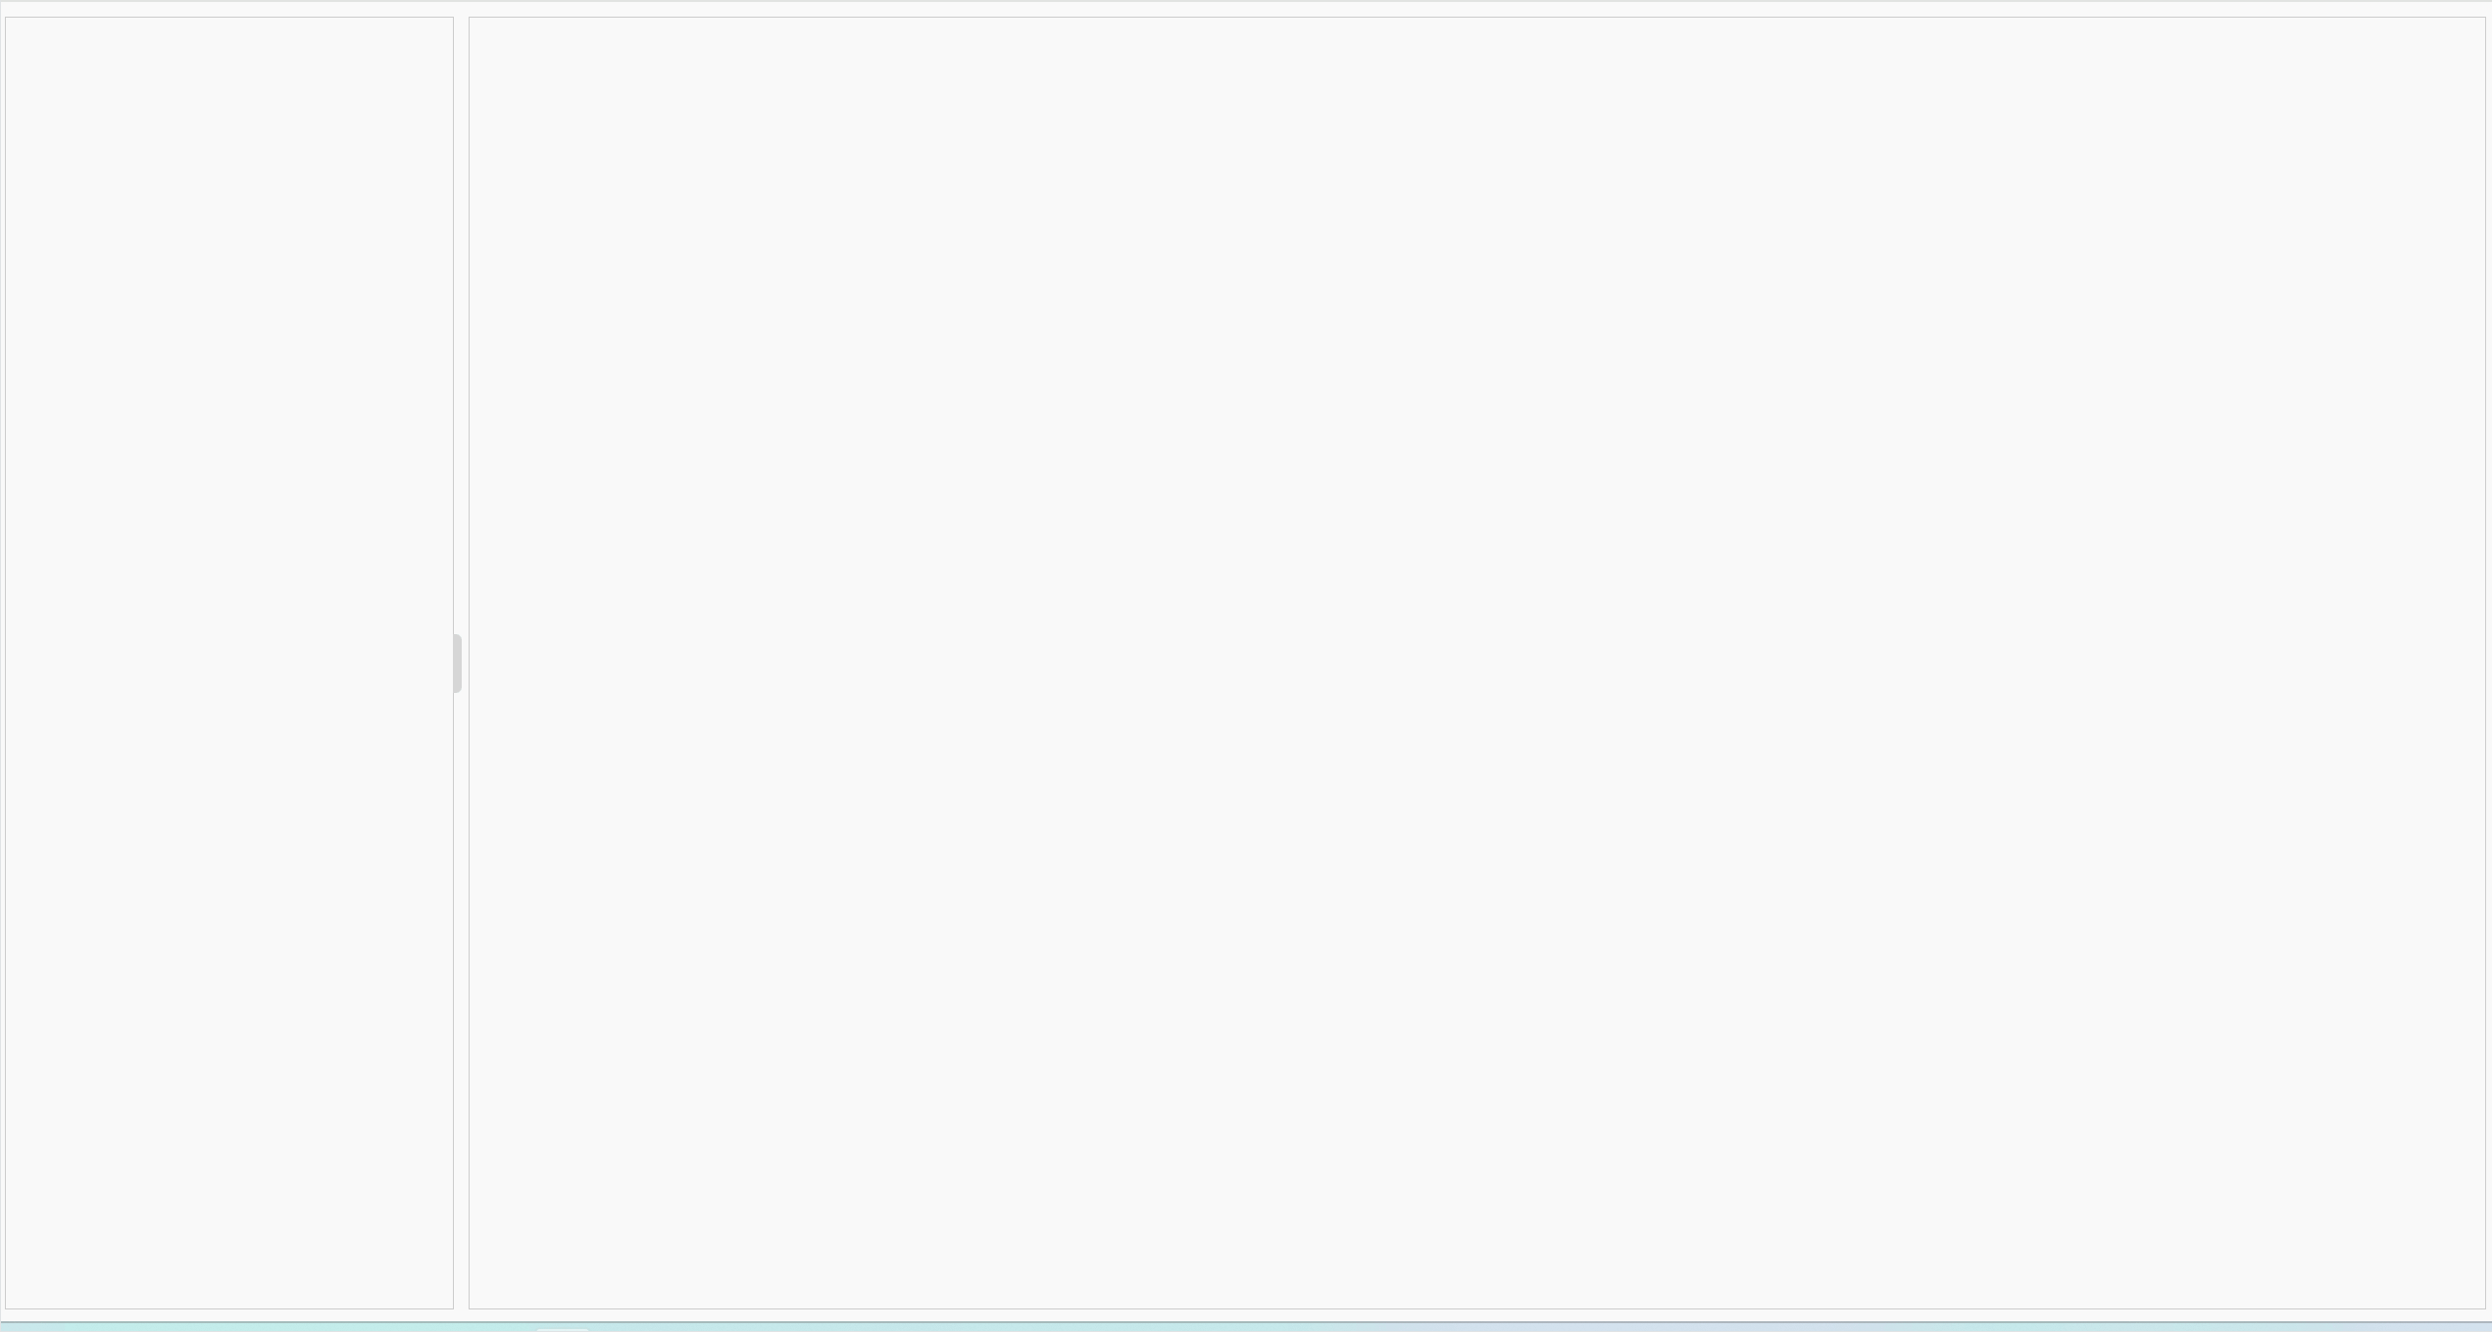Click the teal strip along the bottom edge

pos(1246,1327)
